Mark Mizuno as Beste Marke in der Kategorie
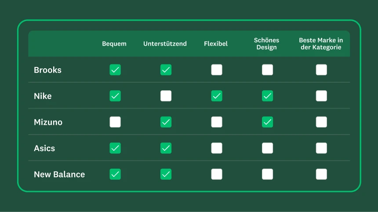Viewport: 378px width, 212px height. coord(321,122)
